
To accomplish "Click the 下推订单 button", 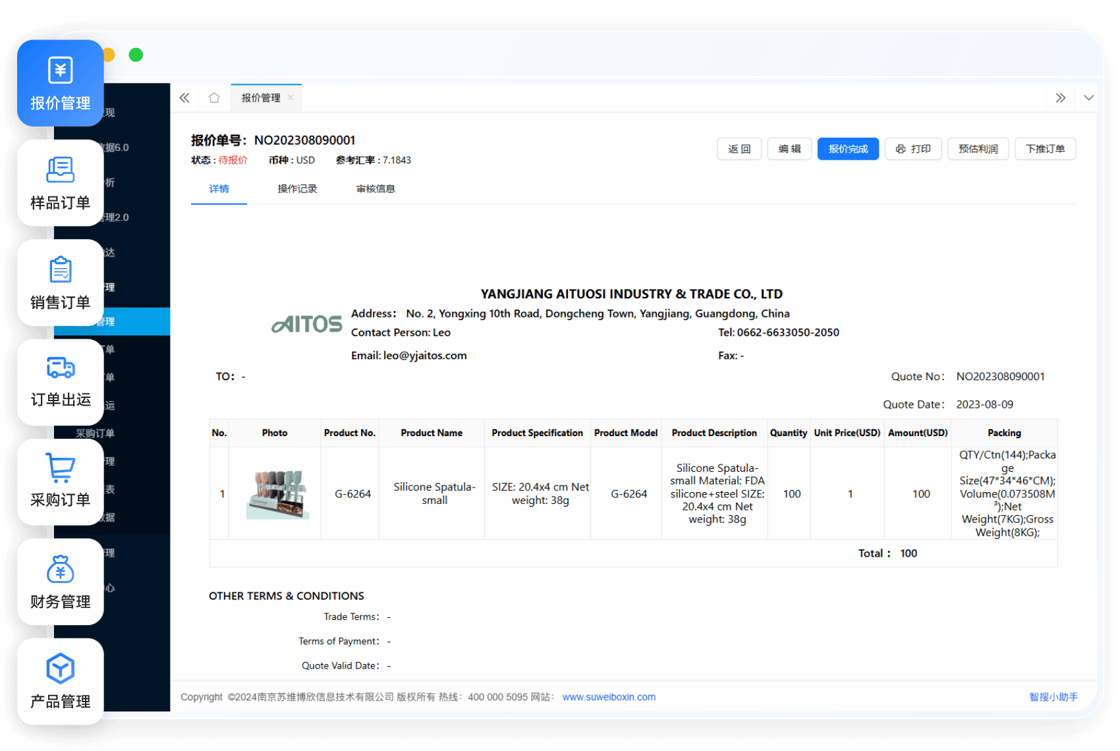I will [x=1045, y=149].
